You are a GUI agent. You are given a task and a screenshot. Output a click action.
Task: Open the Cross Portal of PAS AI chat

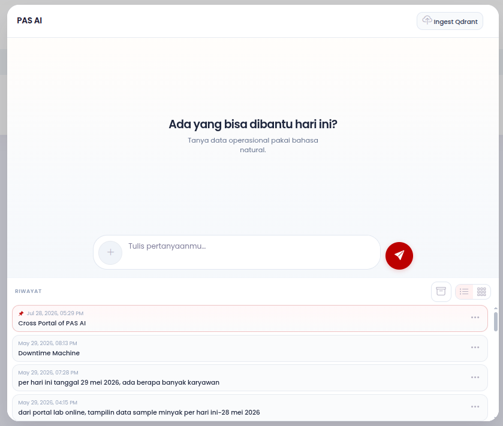250,318
